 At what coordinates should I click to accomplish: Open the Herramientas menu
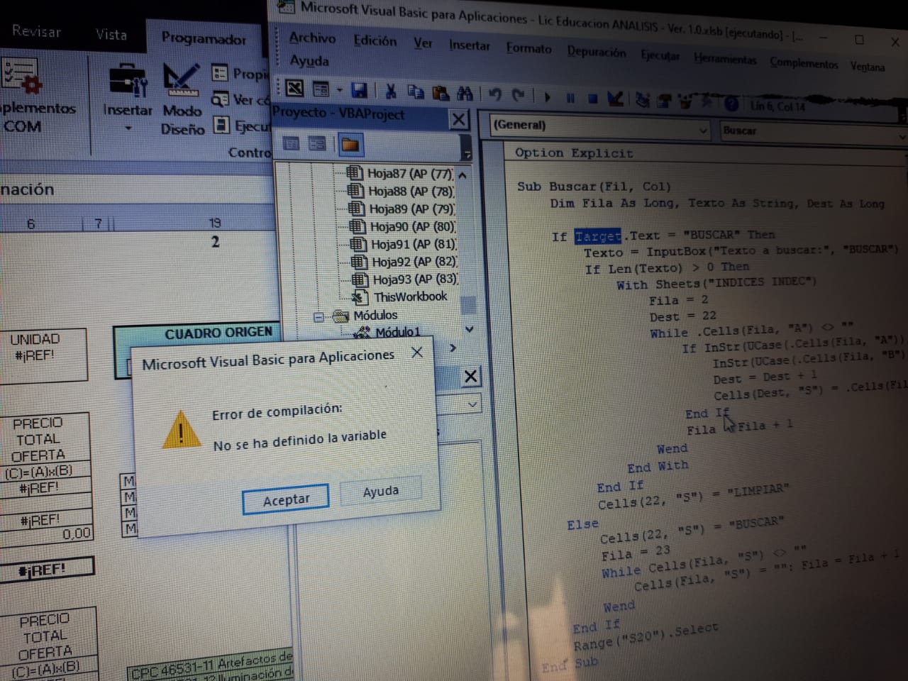(725, 59)
